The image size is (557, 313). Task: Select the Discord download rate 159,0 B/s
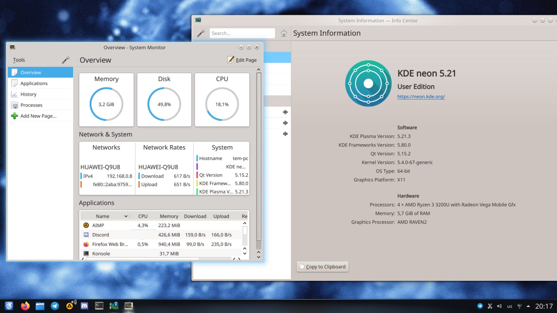(x=195, y=235)
